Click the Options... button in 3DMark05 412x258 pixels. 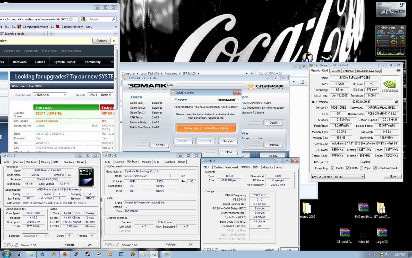tap(274, 145)
